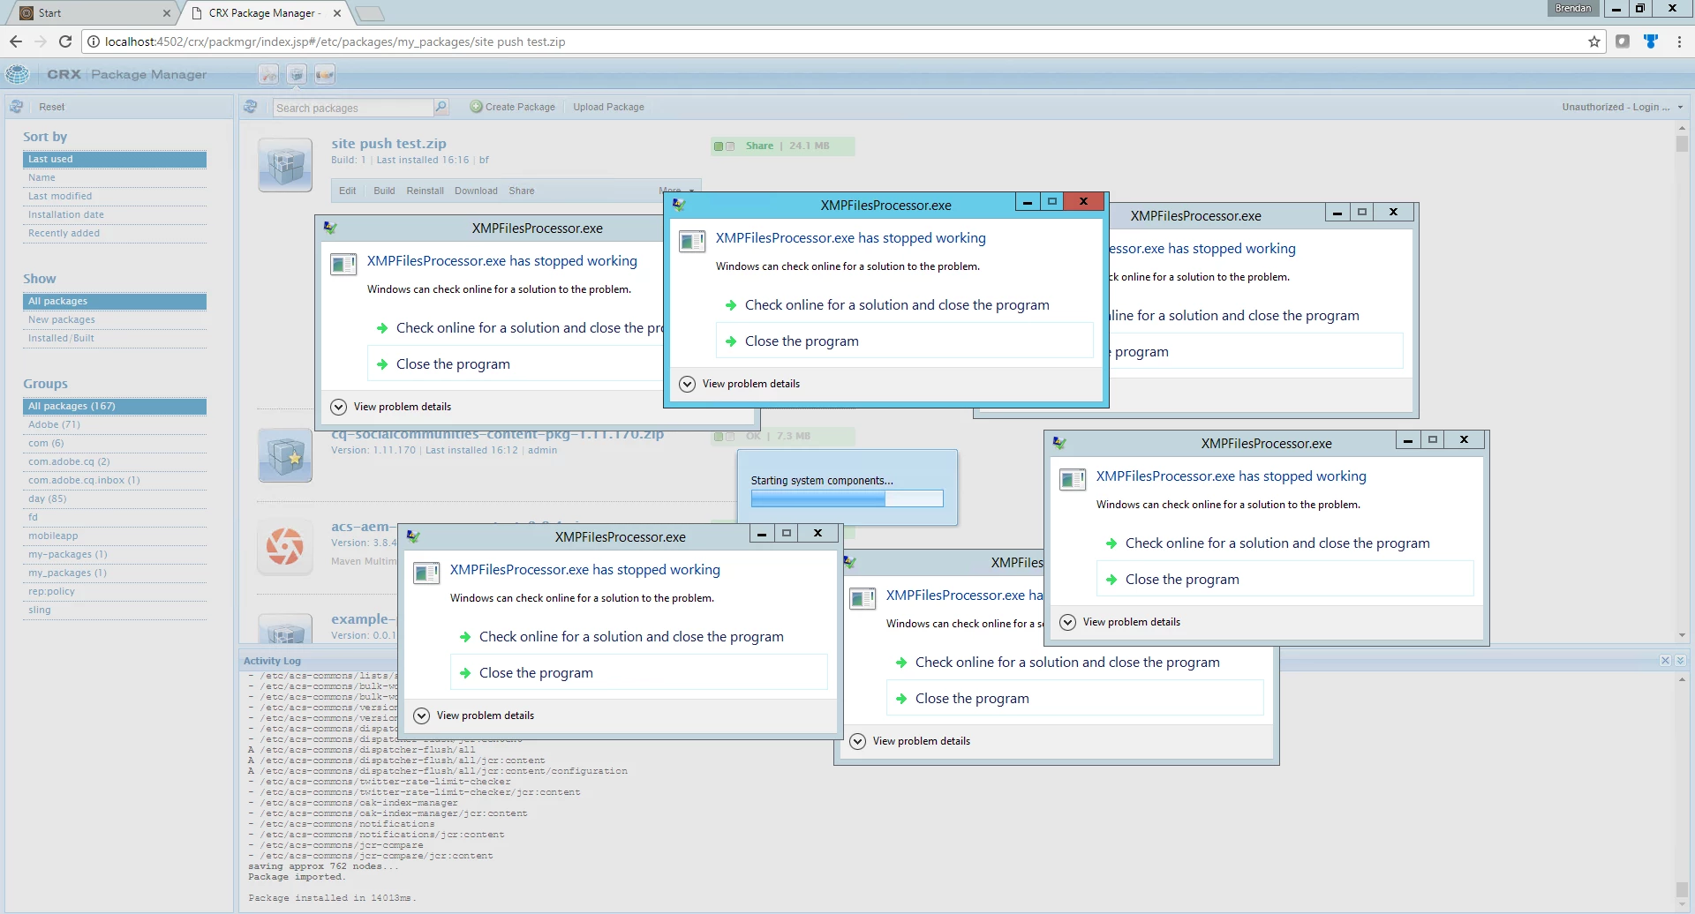Click the CRX globe logo icon

click(18, 74)
